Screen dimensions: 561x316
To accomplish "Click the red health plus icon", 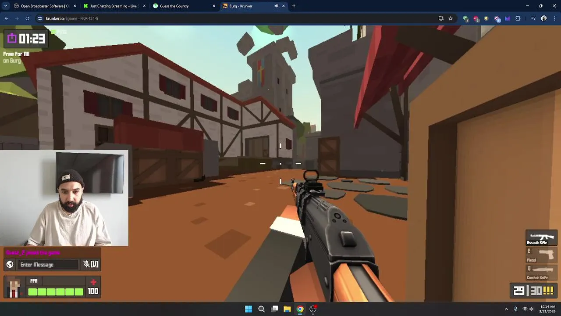I will [93, 282].
